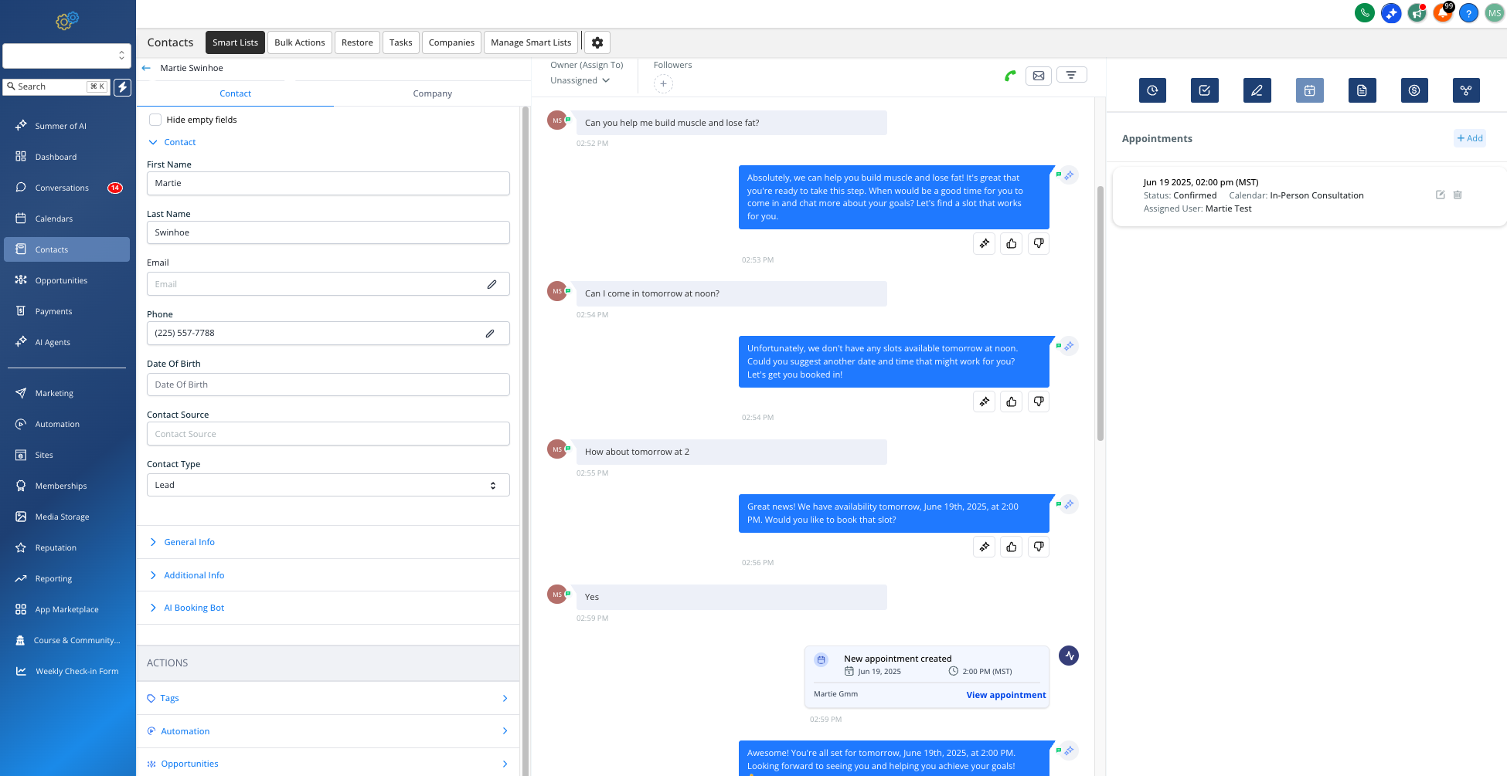Open the MS user avatar menu
1507x776 pixels.
1495,13
